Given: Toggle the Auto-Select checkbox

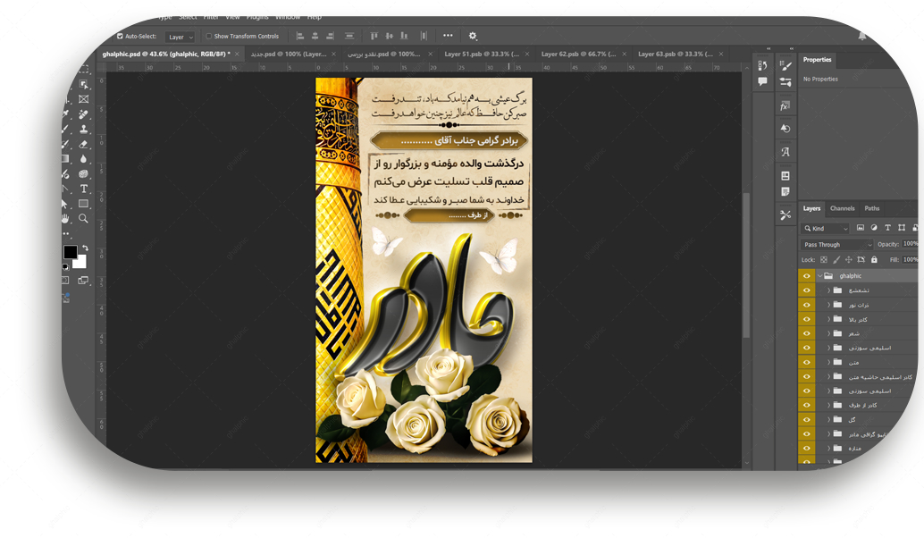Looking at the screenshot, I should click(121, 37).
